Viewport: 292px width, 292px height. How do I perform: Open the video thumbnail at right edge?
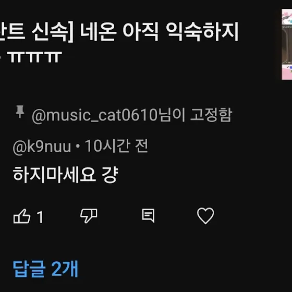click(287, 44)
